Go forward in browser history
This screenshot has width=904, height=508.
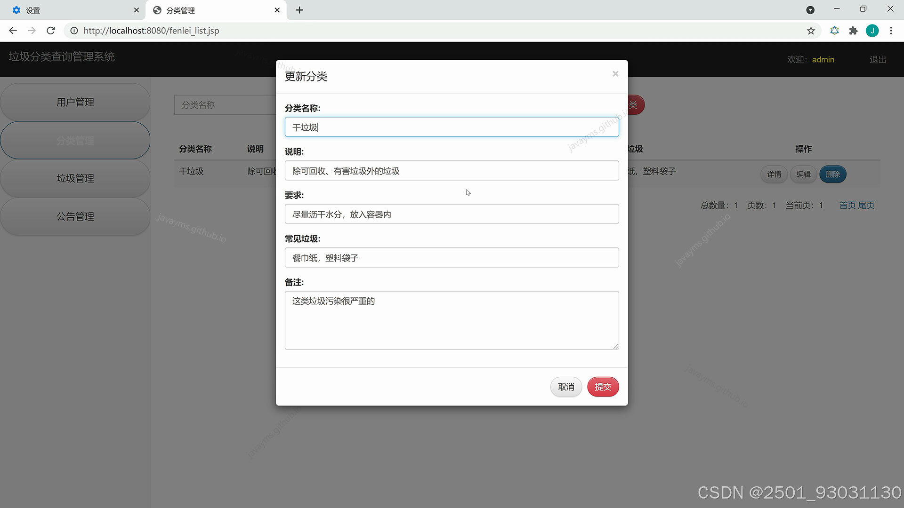[x=32, y=31]
